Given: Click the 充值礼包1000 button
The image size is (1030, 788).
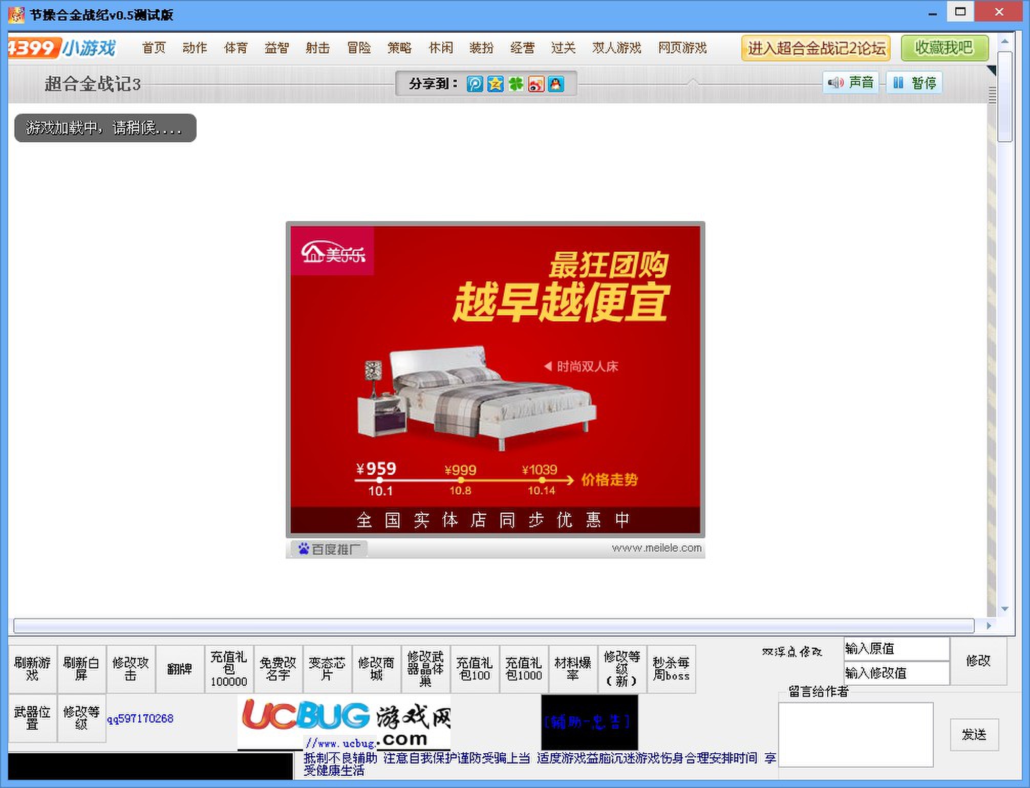Looking at the screenshot, I should (524, 669).
